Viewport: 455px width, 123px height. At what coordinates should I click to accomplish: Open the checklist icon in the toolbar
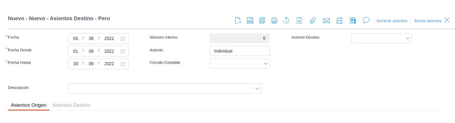point(340,20)
